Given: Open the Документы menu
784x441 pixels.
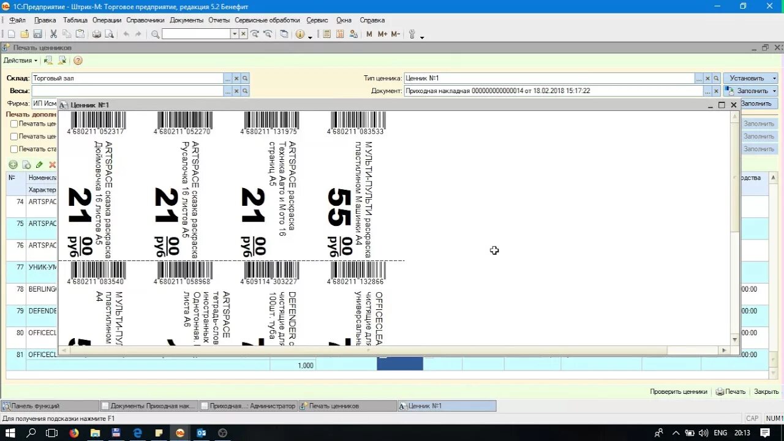Looking at the screenshot, I should 186,20.
